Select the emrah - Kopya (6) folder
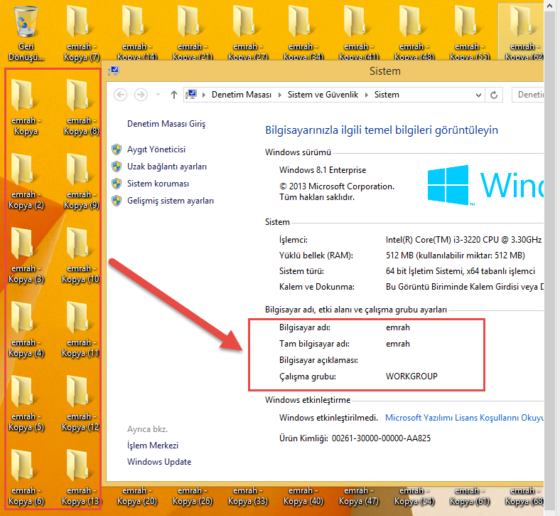 pyautogui.click(x=26, y=478)
